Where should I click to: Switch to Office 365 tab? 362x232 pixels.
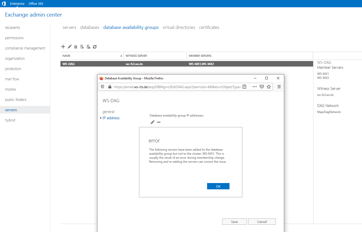click(36, 4)
